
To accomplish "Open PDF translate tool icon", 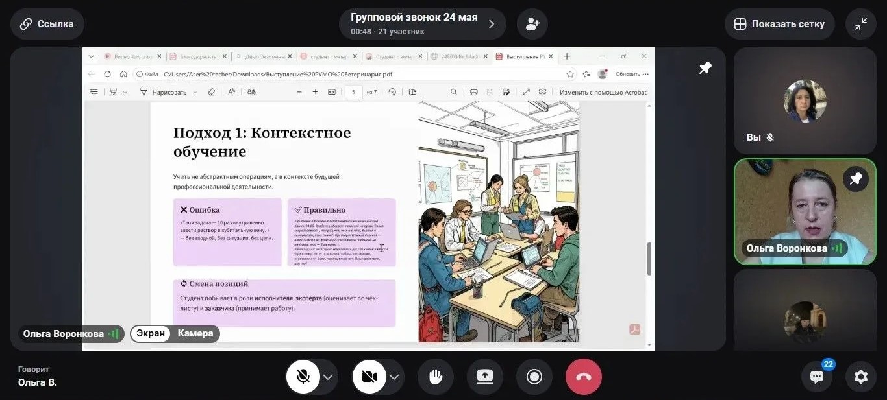I will click(251, 92).
